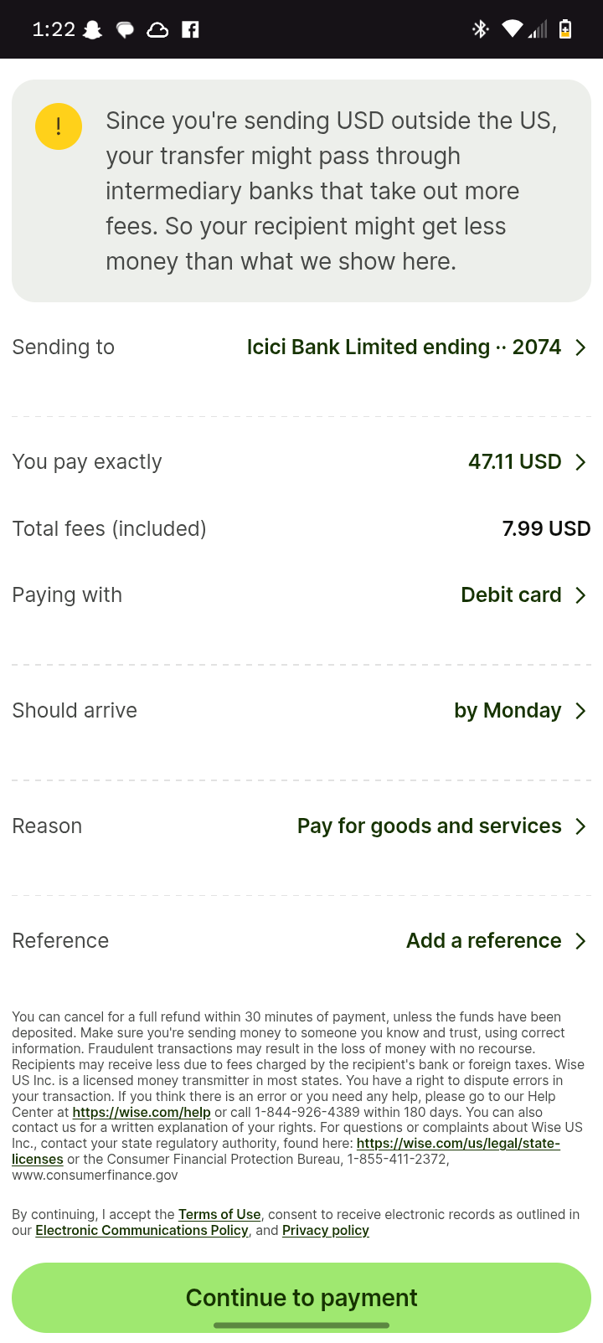
Task: Tap Add a reference
Action: pos(483,941)
